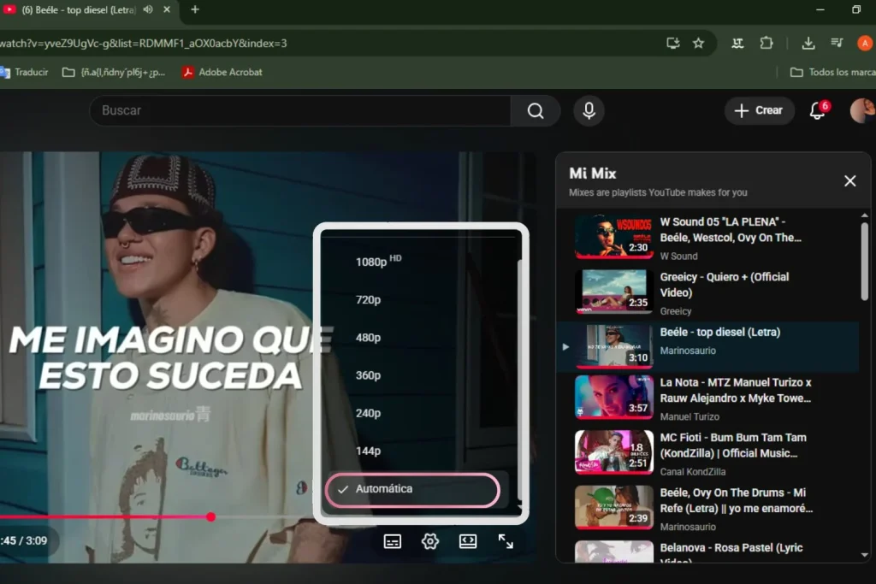
Task: Start a voice search with the microphone icon
Action: (589, 110)
